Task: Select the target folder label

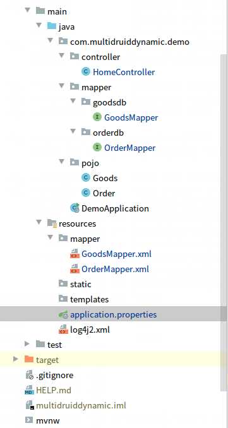Action: 47,360
